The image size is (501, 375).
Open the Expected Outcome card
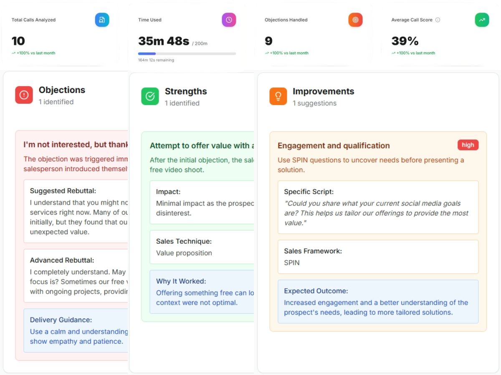[378, 302]
